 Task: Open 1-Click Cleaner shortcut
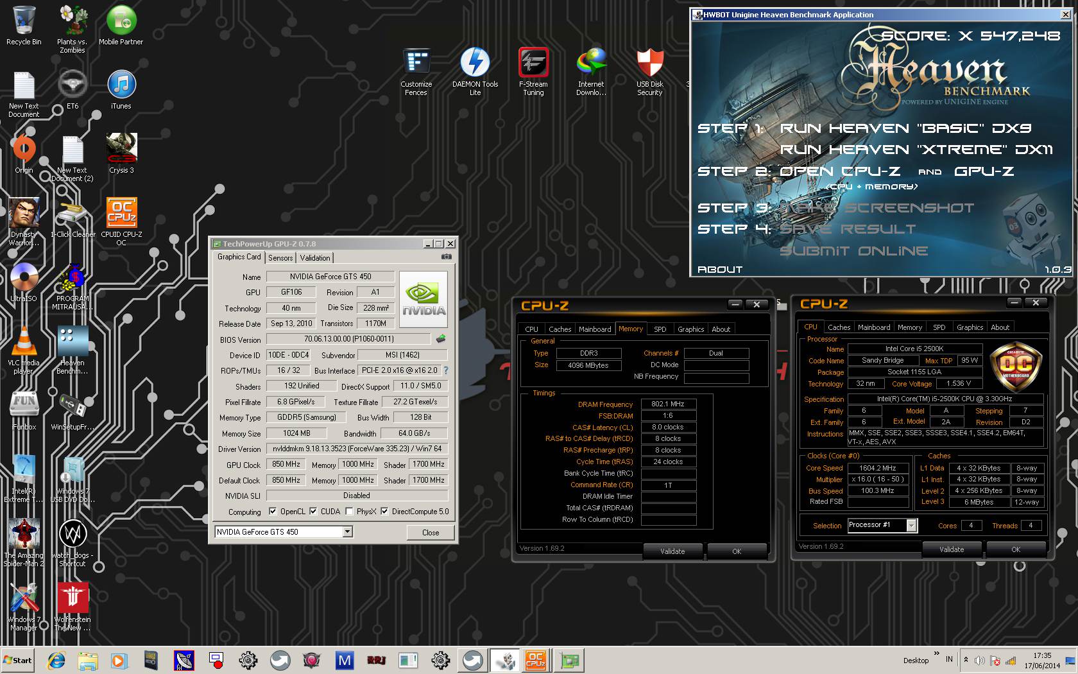pos(73,218)
